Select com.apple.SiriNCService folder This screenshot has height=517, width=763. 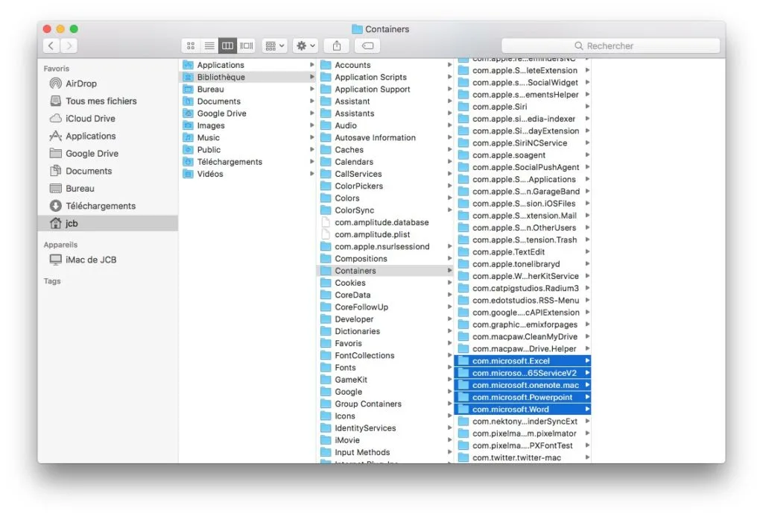click(x=523, y=143)
